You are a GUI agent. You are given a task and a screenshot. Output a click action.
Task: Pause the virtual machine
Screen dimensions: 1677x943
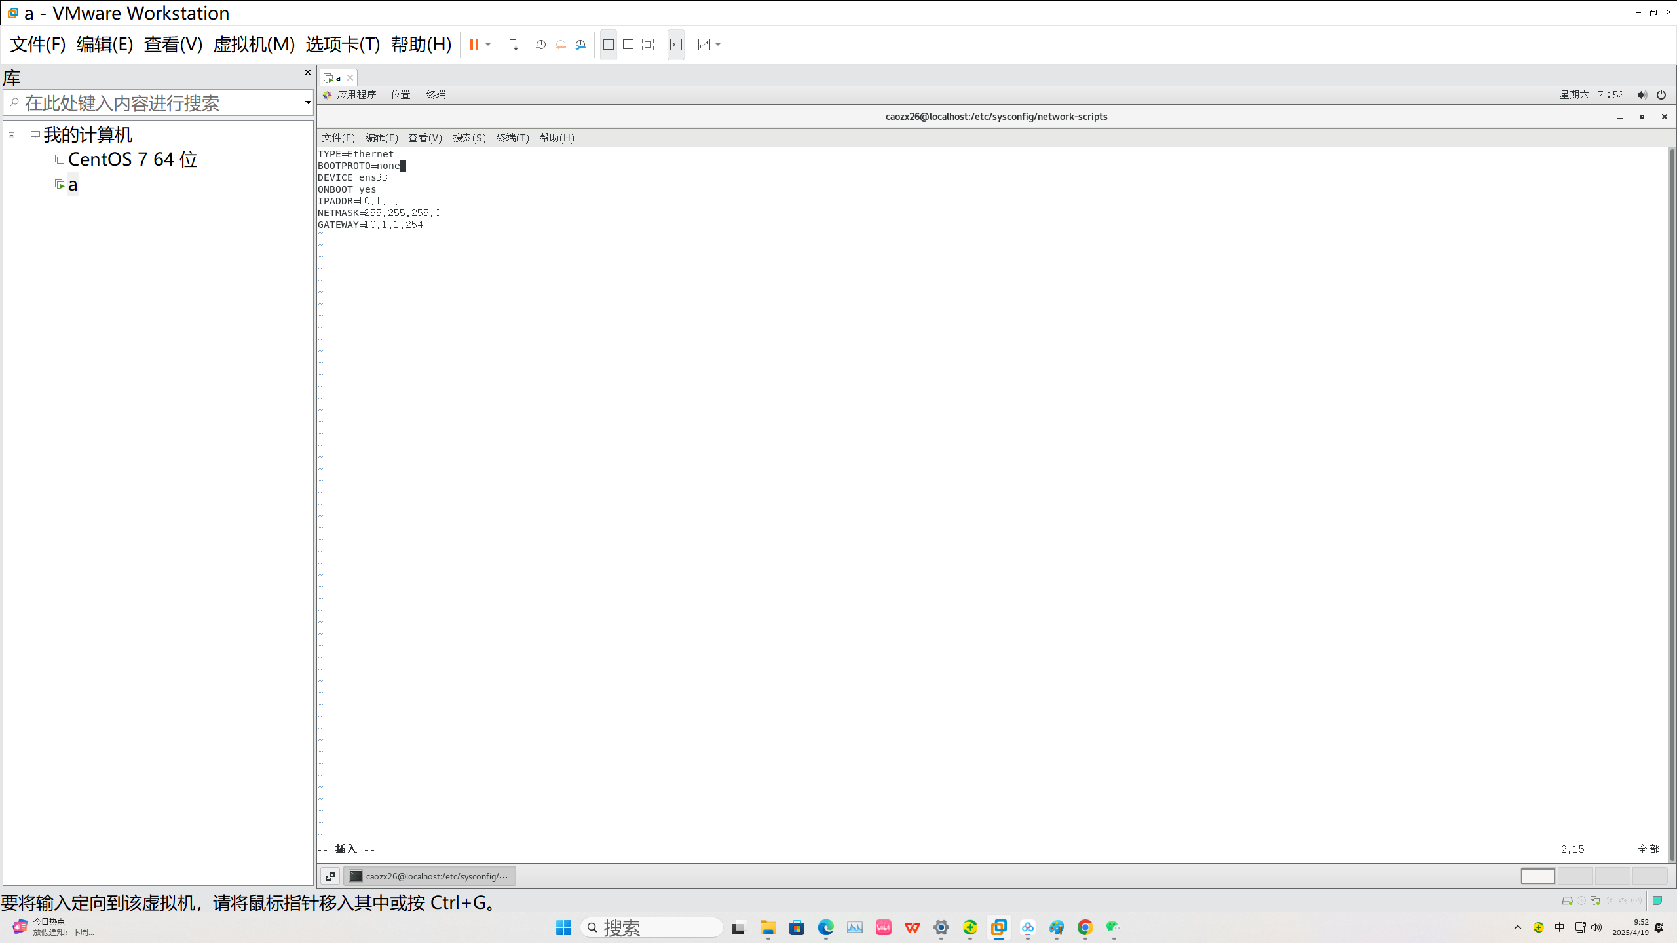(x=474, y=45)
